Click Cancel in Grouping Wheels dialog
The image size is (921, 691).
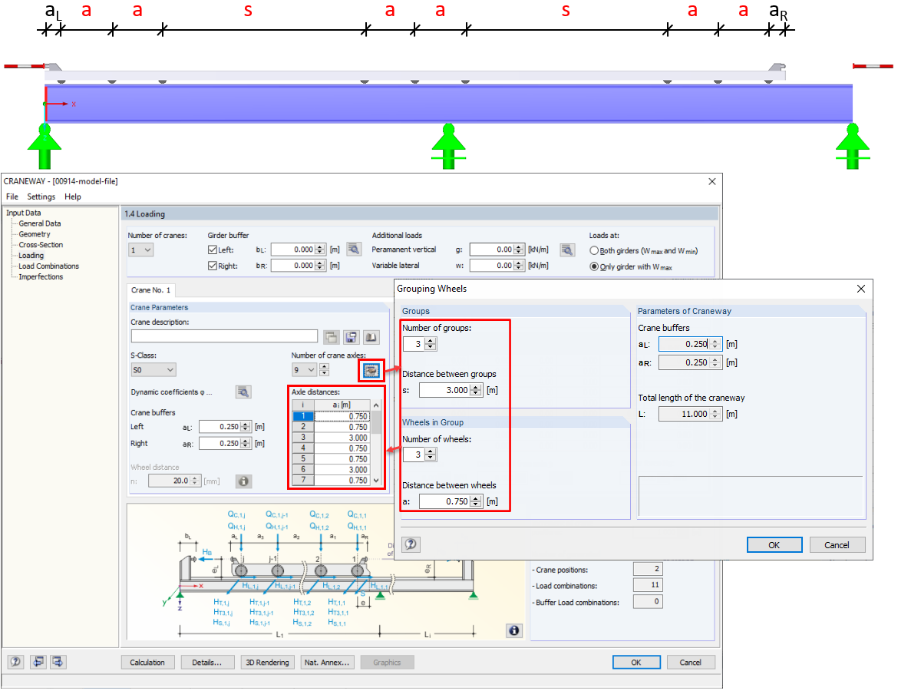point(837,544)
